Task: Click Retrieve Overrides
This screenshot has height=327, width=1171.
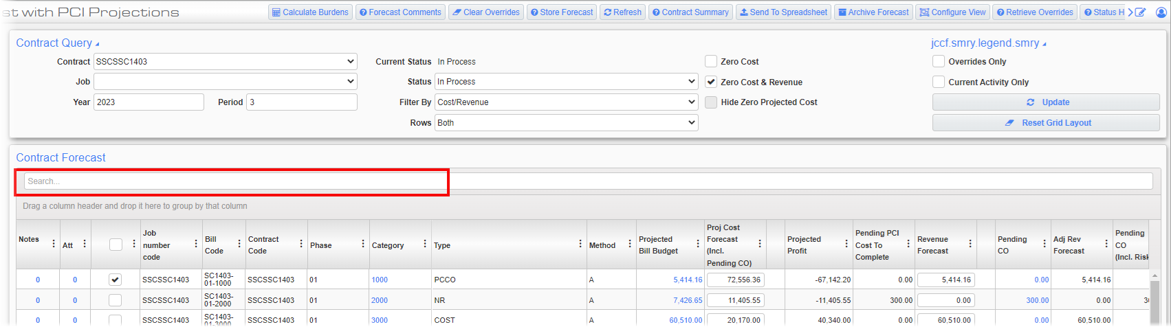Action: [x=1035, y=12]
